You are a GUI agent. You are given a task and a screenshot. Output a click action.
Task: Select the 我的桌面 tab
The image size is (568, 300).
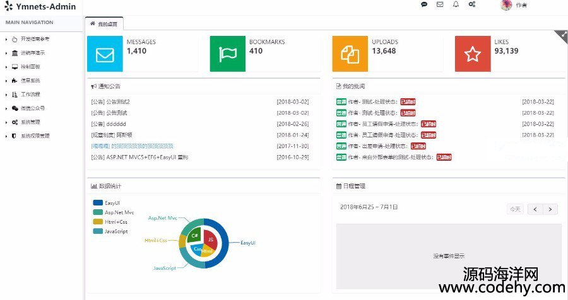(104, 24)
